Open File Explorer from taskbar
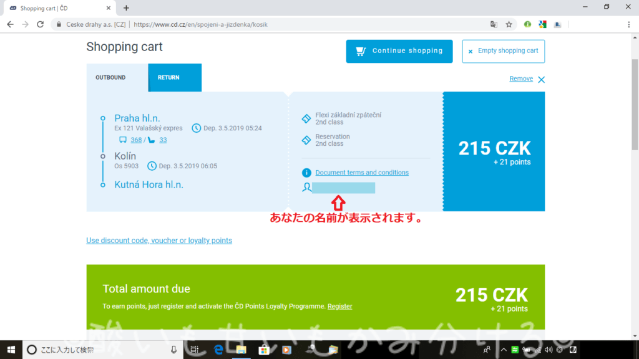 click(241, 350)
